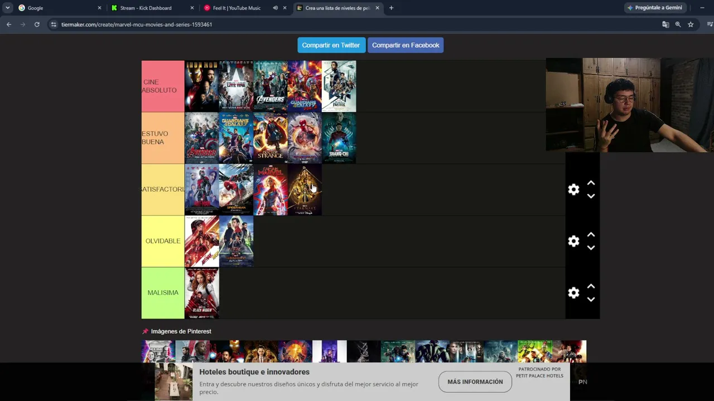Click the hotel ad thumbnail image
The width and height of the screenshot is (714, 401).
coord(173,382)
